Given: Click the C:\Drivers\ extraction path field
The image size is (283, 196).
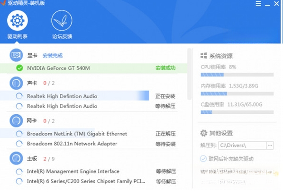Looking at the screenshot, I should [242, 145].
